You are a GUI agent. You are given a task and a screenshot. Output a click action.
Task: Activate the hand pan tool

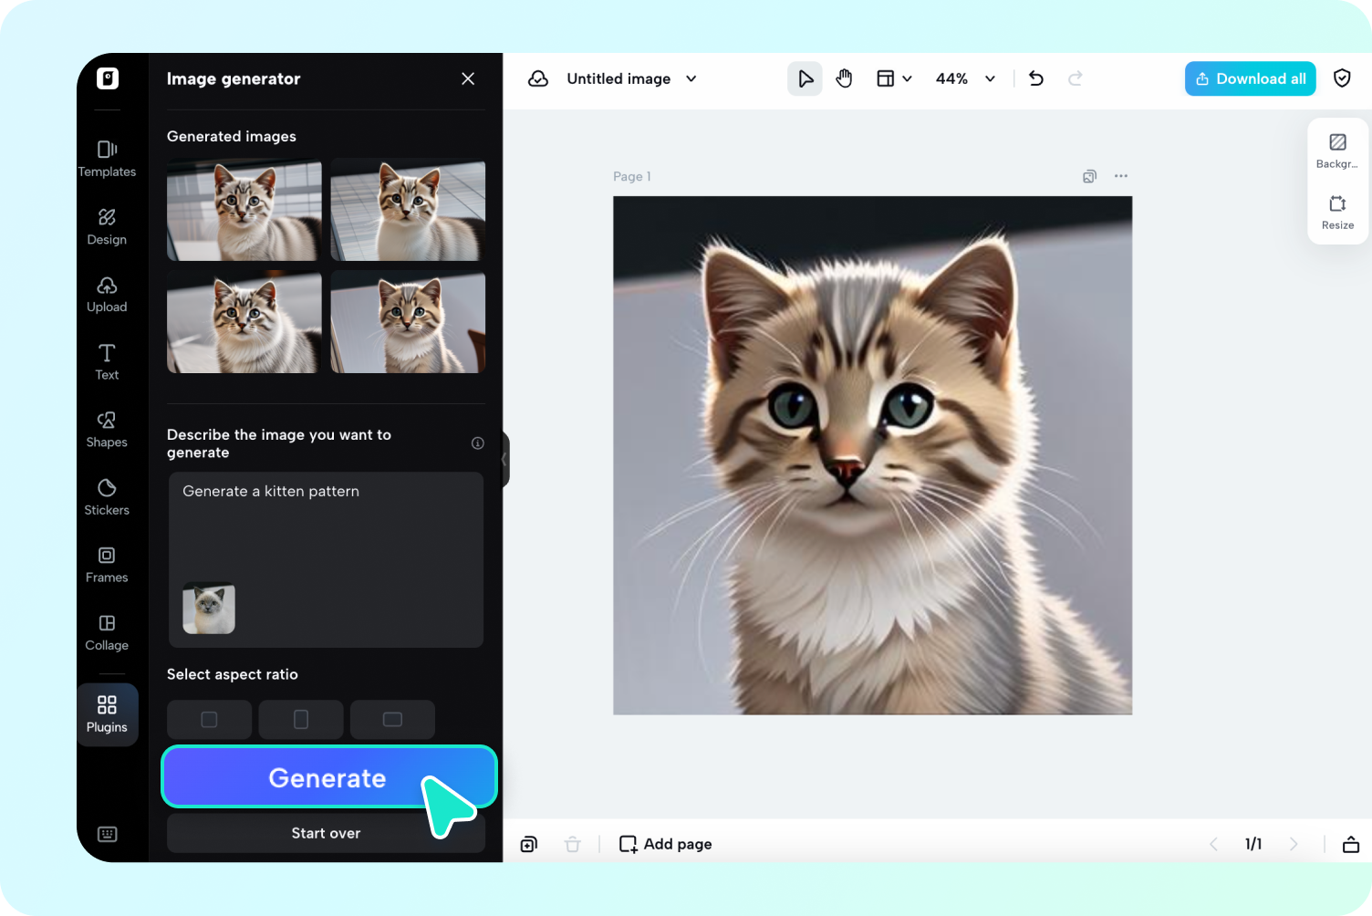[x=845, y=78]
